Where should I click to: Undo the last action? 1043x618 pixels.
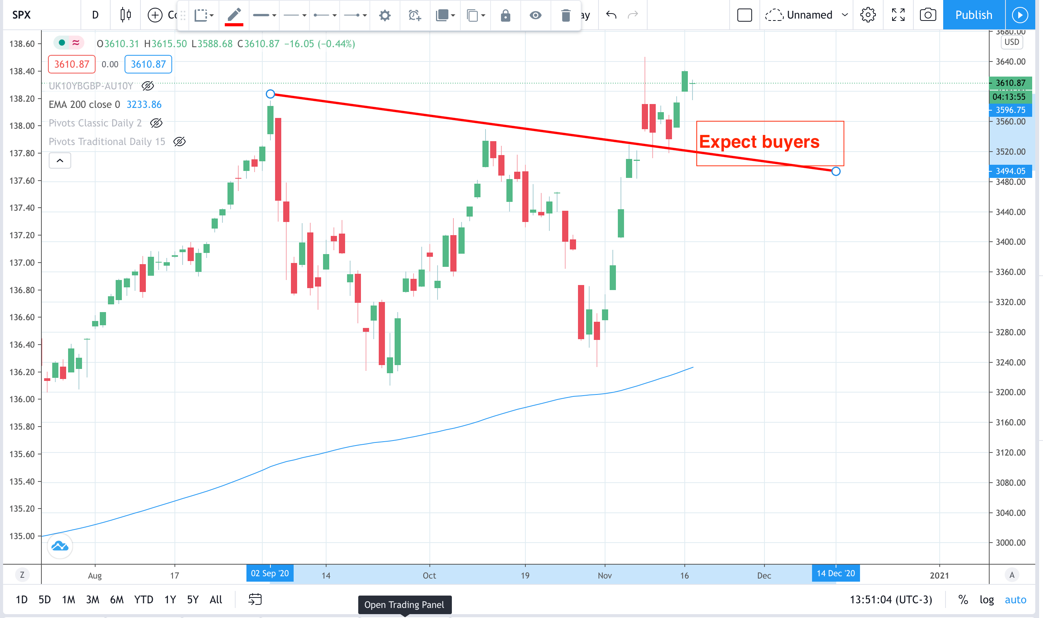click(x=611, y=15)
